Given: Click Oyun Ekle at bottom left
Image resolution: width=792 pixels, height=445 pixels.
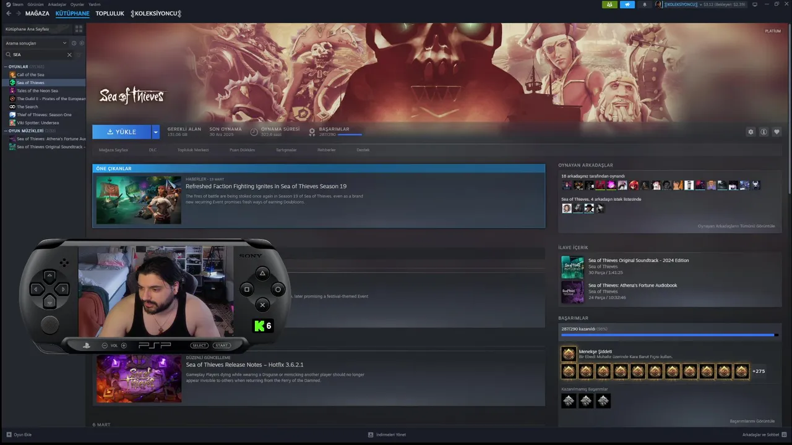Looking at the screenshot, I should click(x=19, y=434).
